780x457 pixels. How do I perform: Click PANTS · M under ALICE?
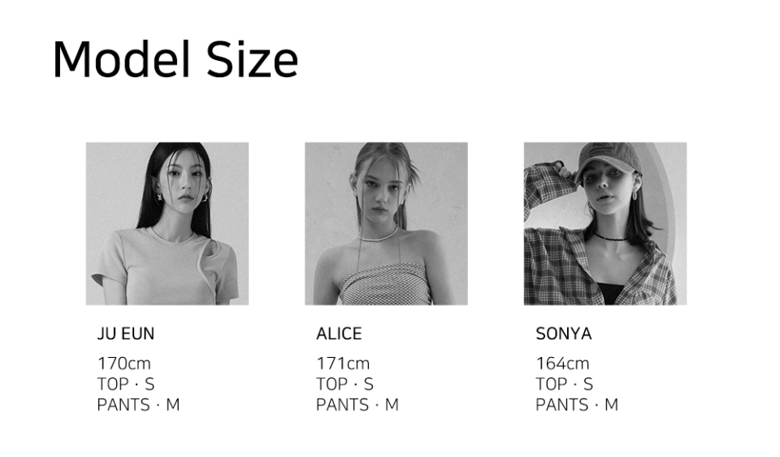pyautogui.click(x=357, y=404)
